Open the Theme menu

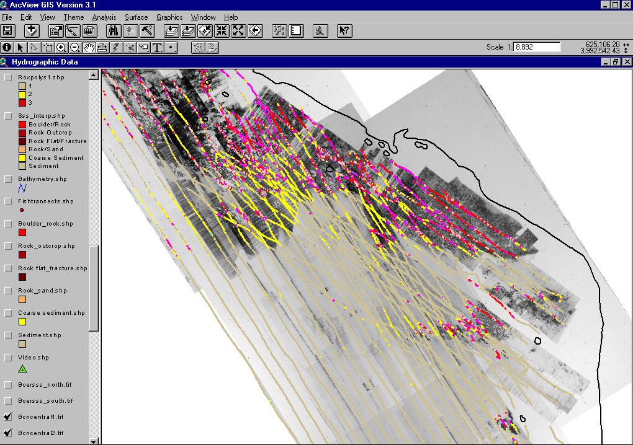(74, 17)
